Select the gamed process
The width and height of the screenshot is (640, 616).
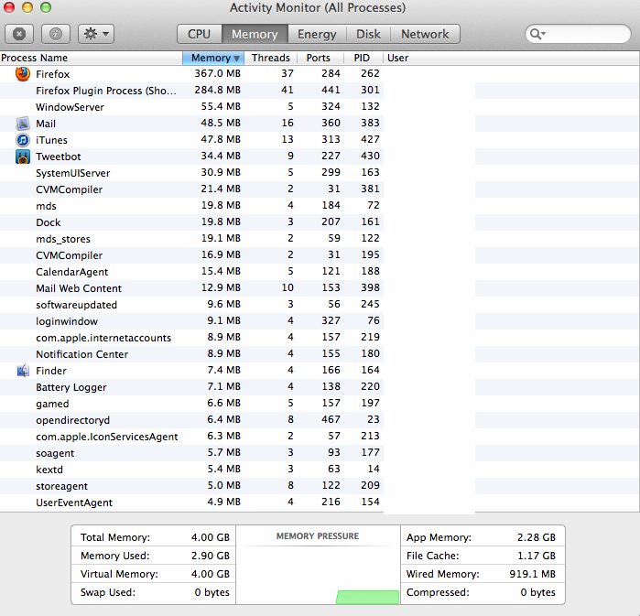320,404
